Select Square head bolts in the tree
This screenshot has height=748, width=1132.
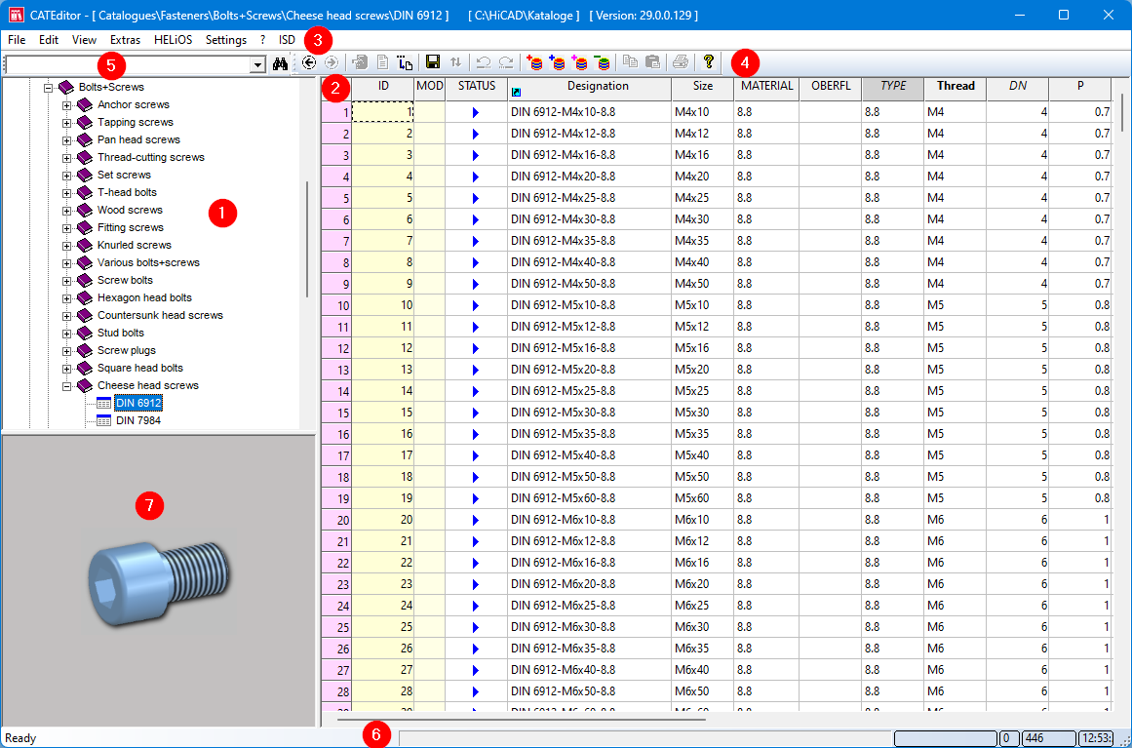(140, 369)
